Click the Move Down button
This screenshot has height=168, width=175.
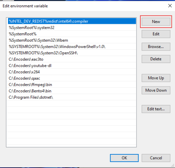click(156, 90)
